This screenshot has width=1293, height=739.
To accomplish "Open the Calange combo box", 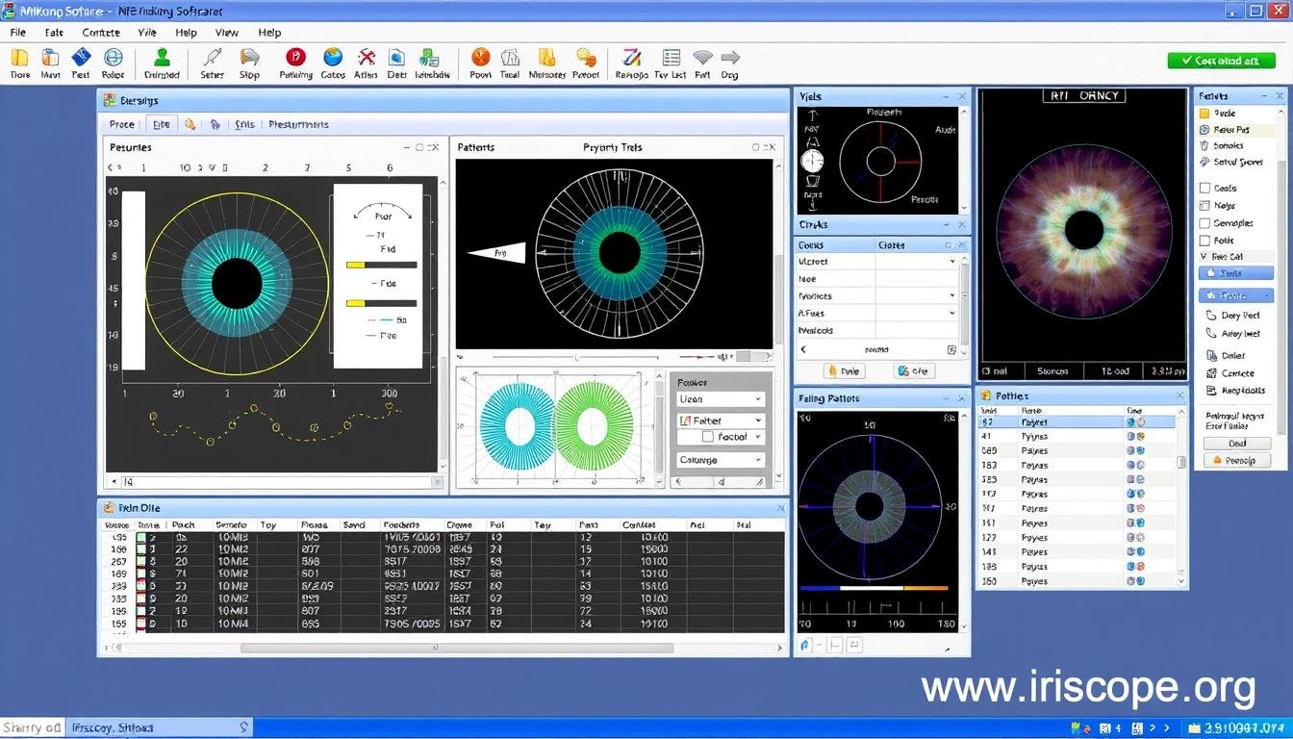I will (x=720, y=460).
